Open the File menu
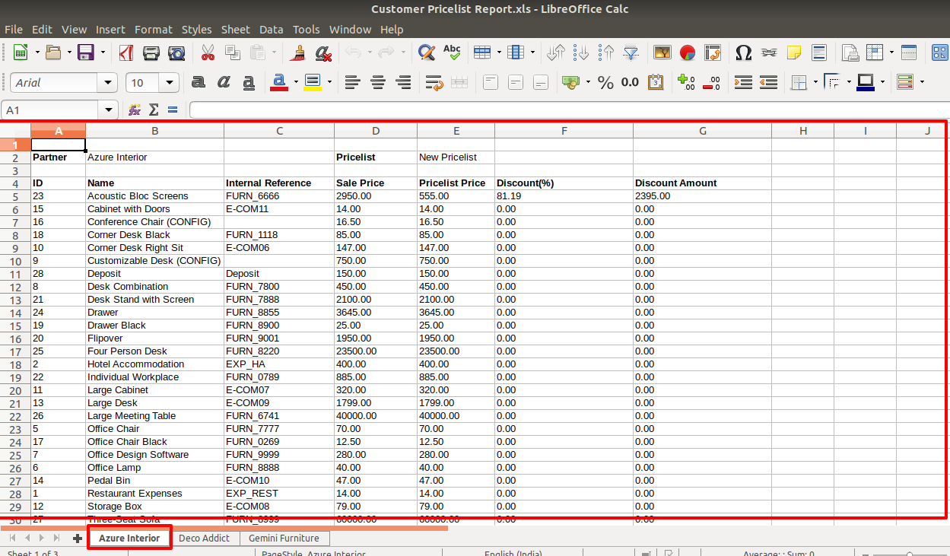The height and width of the screenshot is (556, 950). 14,29
